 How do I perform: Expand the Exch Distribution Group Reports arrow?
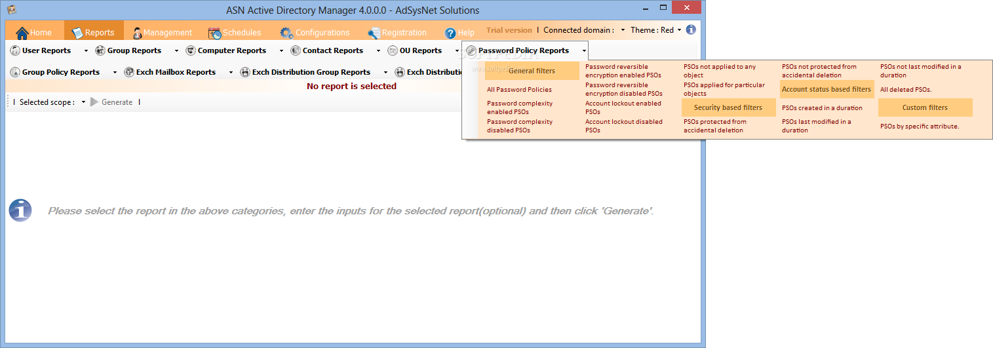click(385, 72)
